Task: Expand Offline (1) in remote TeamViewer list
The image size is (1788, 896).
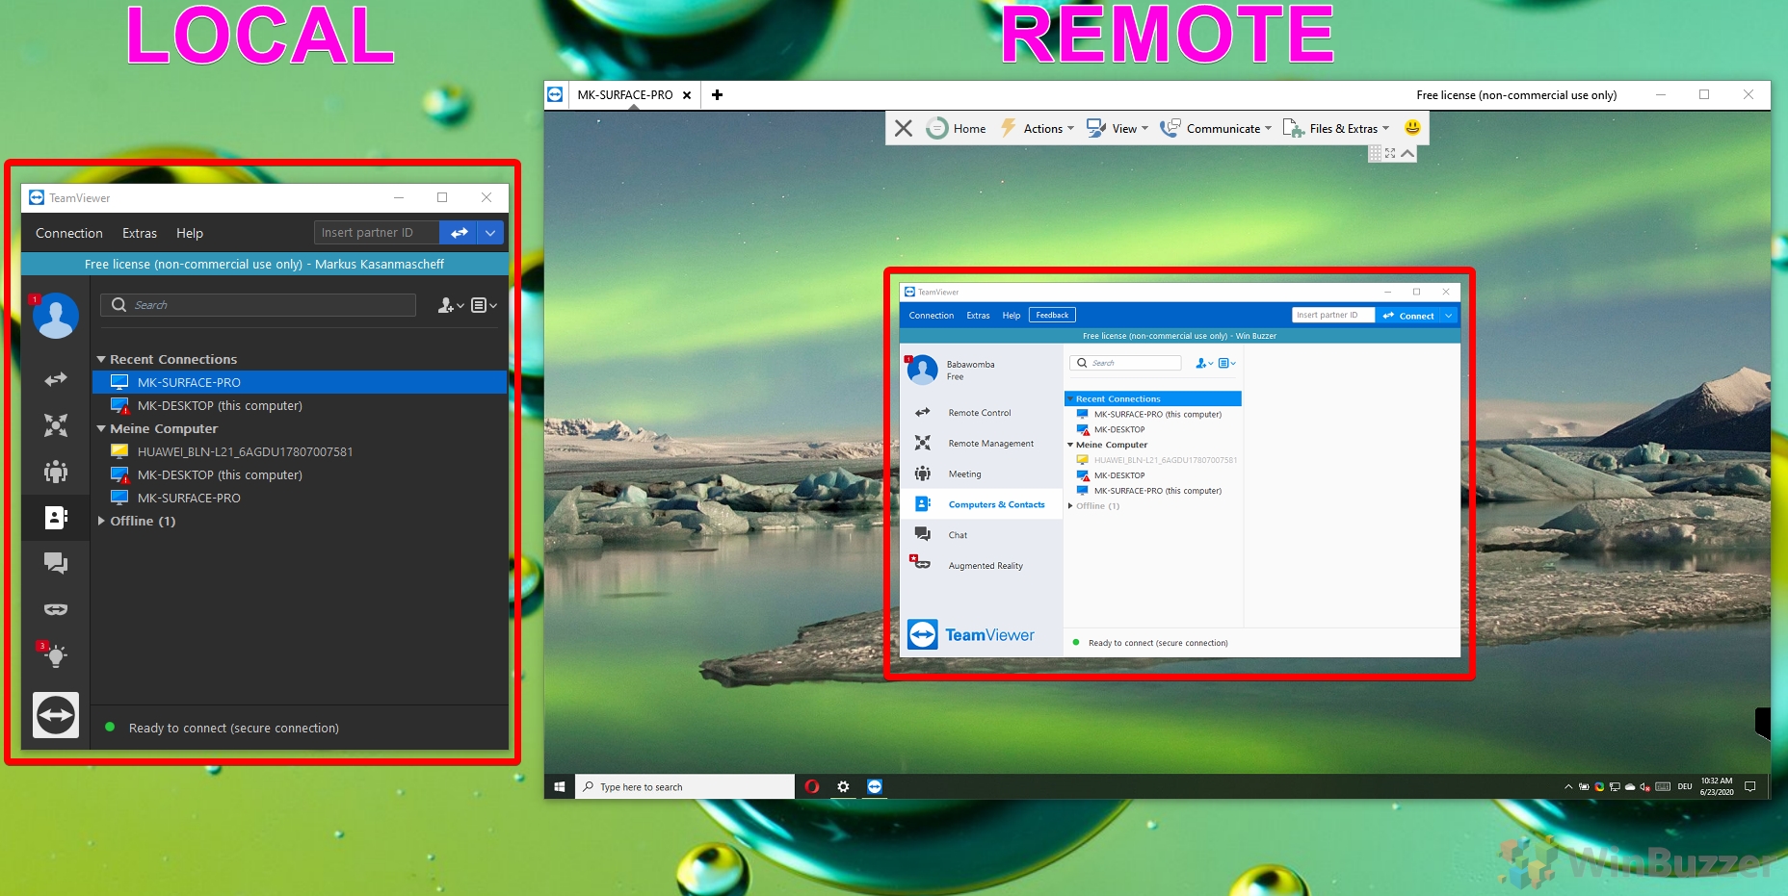Action: tap(1070, 506)
